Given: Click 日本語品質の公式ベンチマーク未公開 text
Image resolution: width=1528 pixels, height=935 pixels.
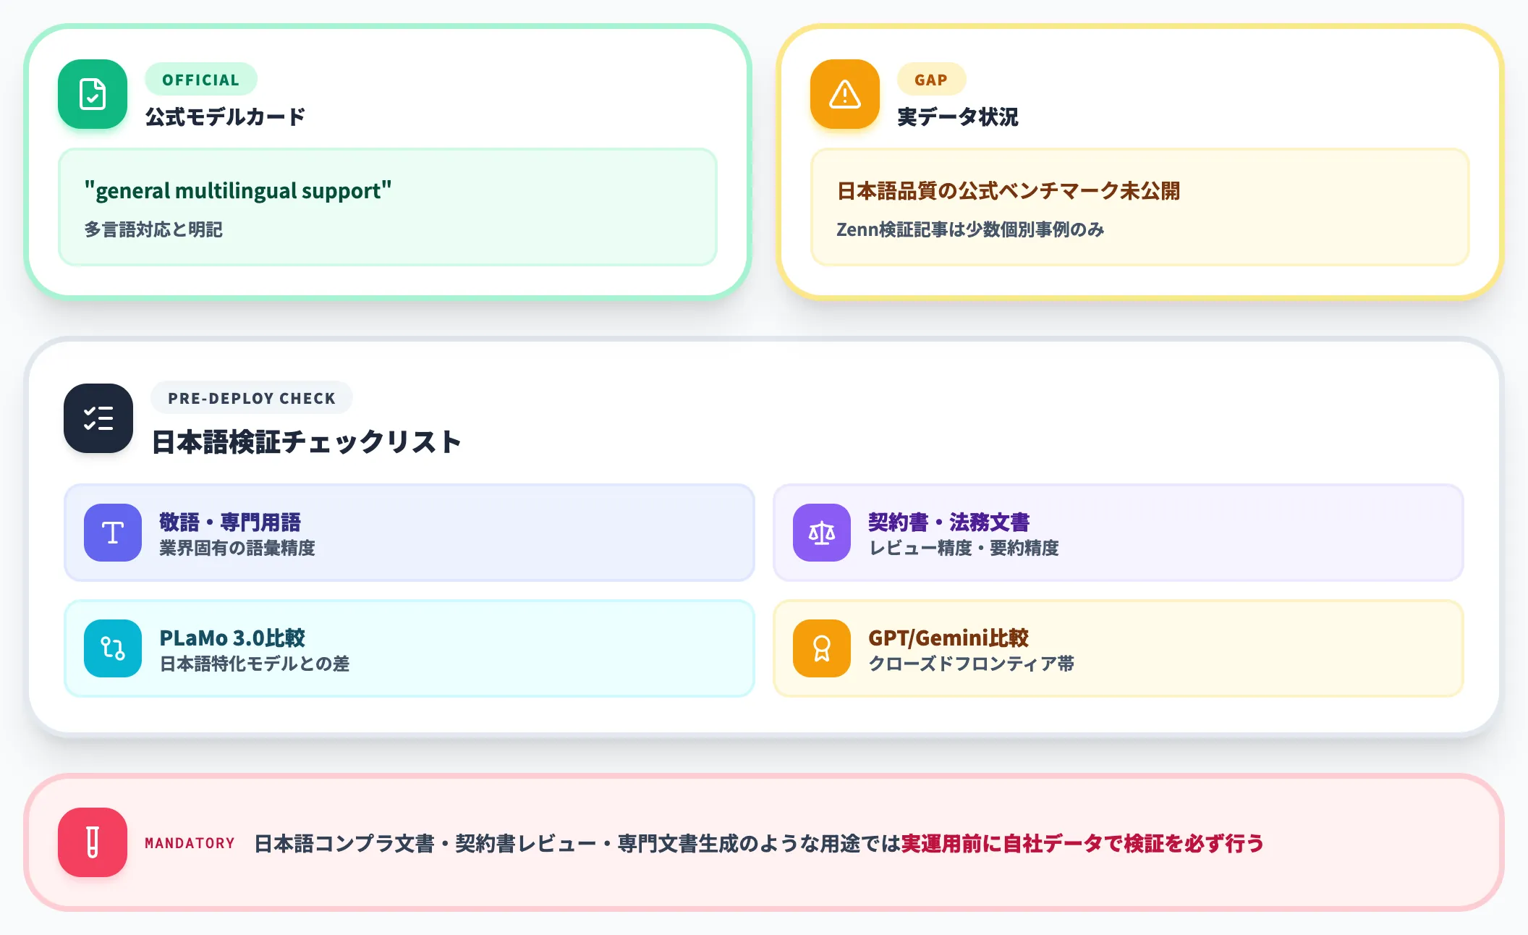Looking at the screenshot, I should (1009, 191).
